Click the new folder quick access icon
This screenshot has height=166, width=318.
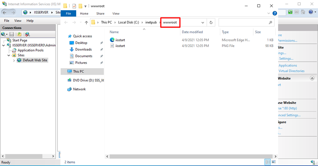click(80, 6)
